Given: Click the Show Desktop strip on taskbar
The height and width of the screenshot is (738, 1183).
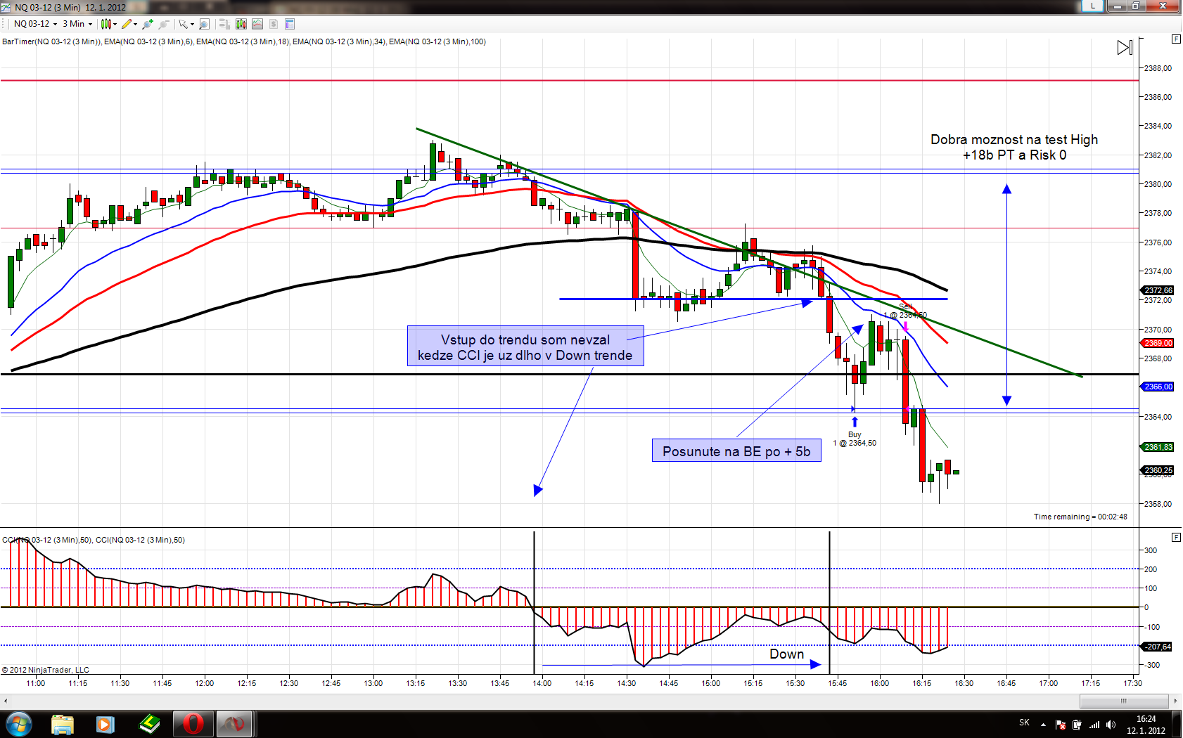Looking at the screenshot, I should [1177, 724].
